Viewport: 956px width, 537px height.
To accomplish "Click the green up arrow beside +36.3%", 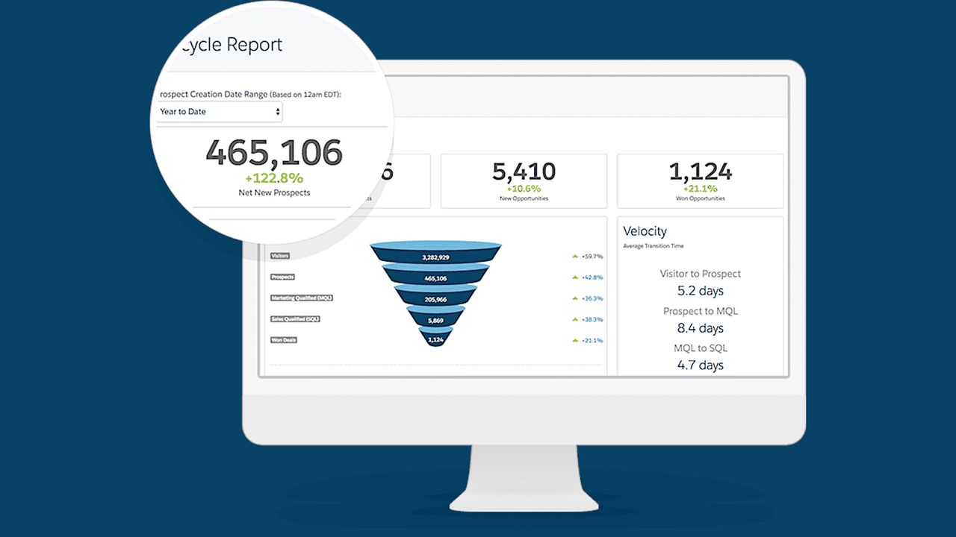I will click(575, 298).
